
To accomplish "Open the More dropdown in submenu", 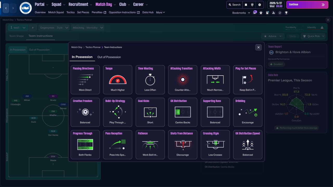I will pyautogui.click(x=161, y=12).
